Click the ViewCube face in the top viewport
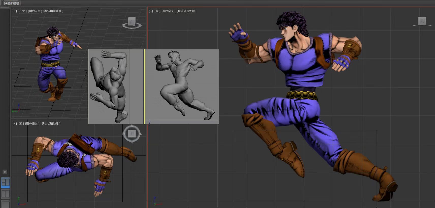This screenshot has width=435, height=208. (x=132, y=133)
